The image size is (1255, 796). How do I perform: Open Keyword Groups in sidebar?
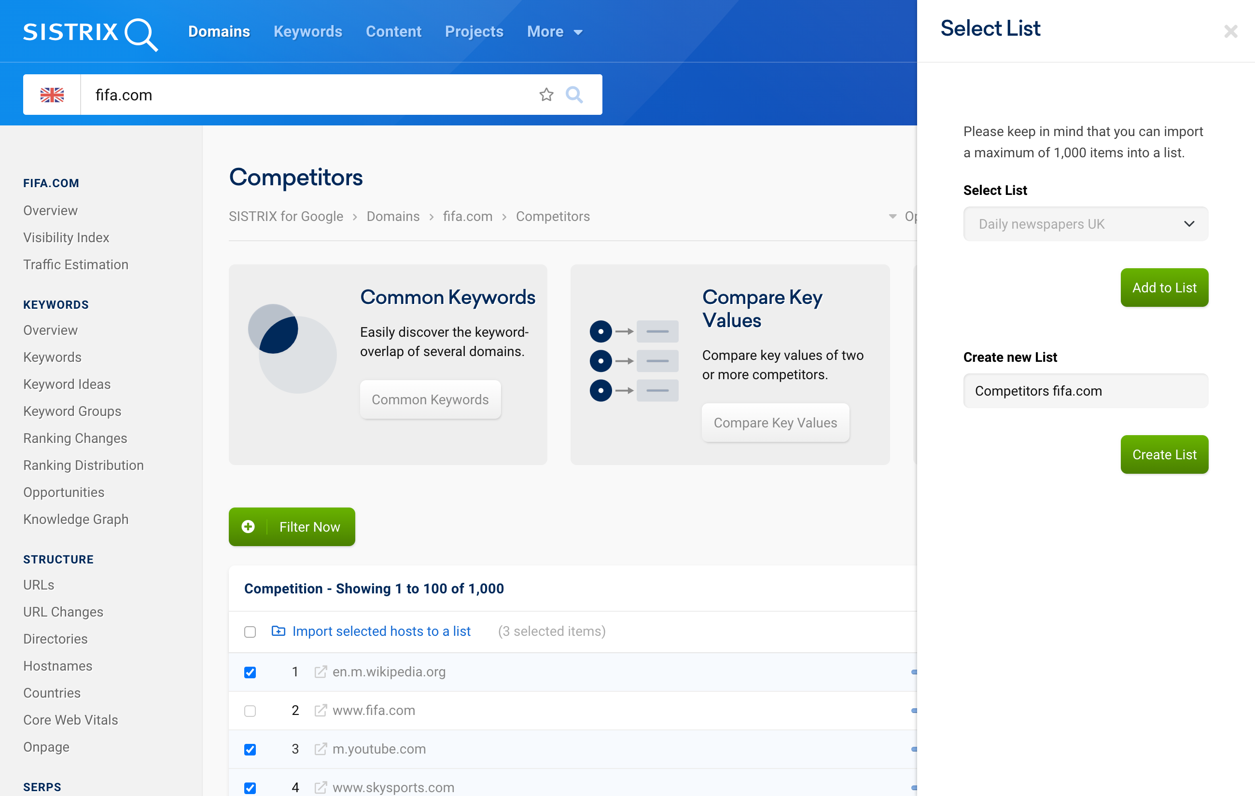(x=72, y=412)
